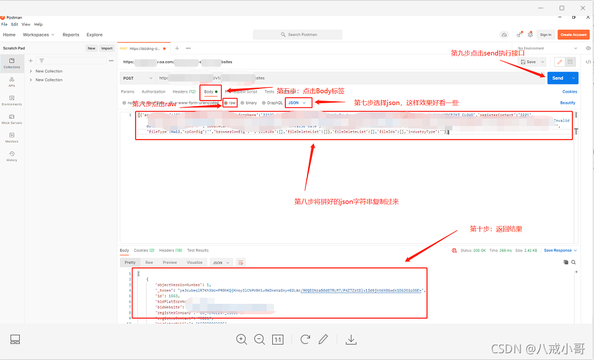The image size is (594, 360).
Task: Open the Save button dropdown arrow
Action: coord(543,62)
